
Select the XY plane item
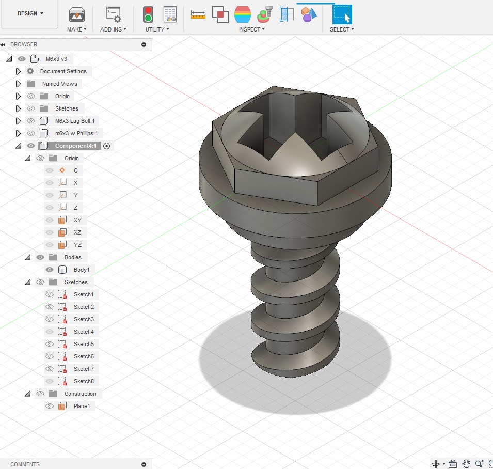point(77,220)
